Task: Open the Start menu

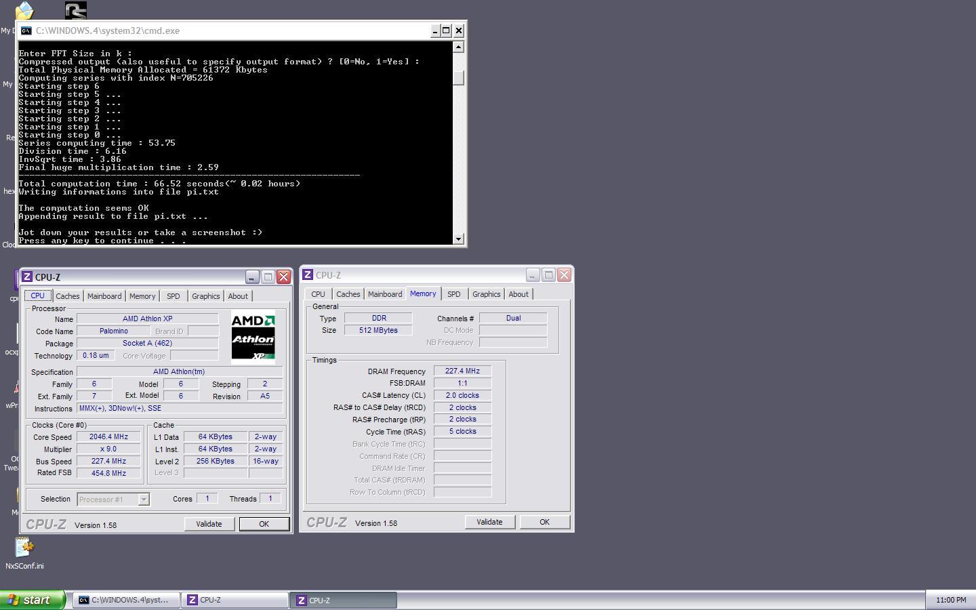Action: click(x=33, y=600)
